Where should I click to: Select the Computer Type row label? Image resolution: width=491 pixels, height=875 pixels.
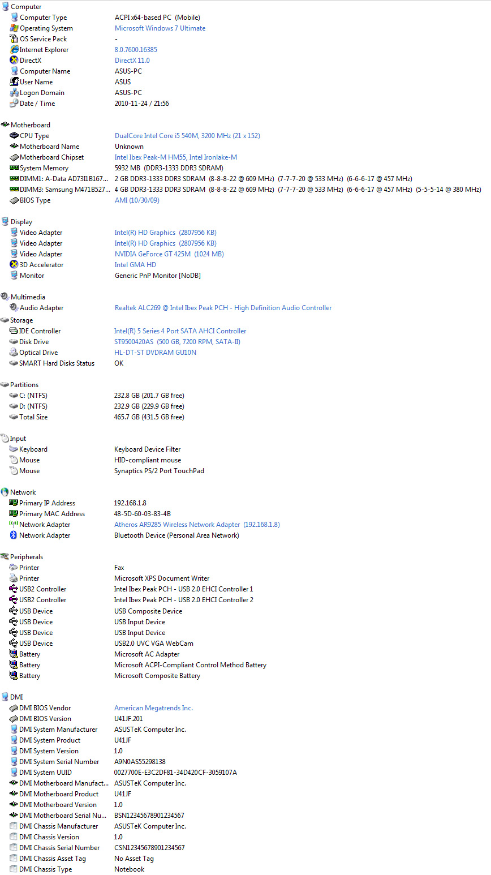[x=43, y=18]
